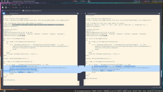Save the left pane file with download icon
The image size is (163, 92).
7,13
